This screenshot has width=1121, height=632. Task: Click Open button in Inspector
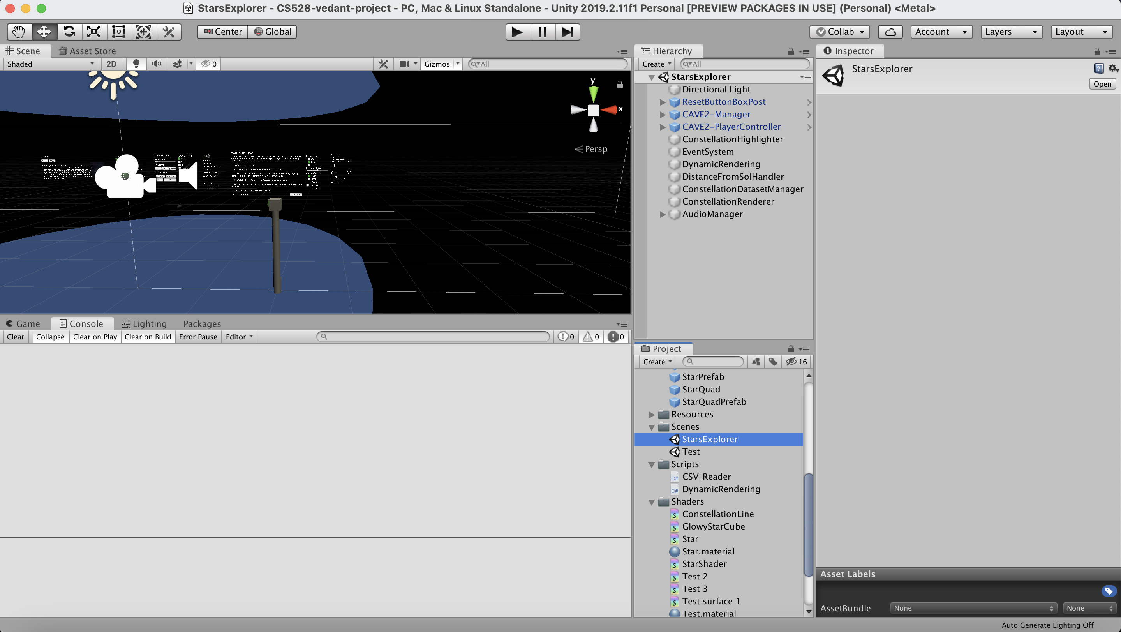[x=1102, y=84]
